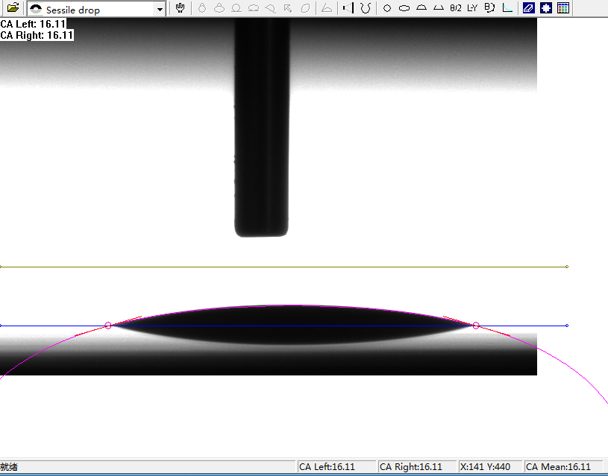Click the curve graph plot icon
Screen dimensions: 608x476
[x=507, y=8]
